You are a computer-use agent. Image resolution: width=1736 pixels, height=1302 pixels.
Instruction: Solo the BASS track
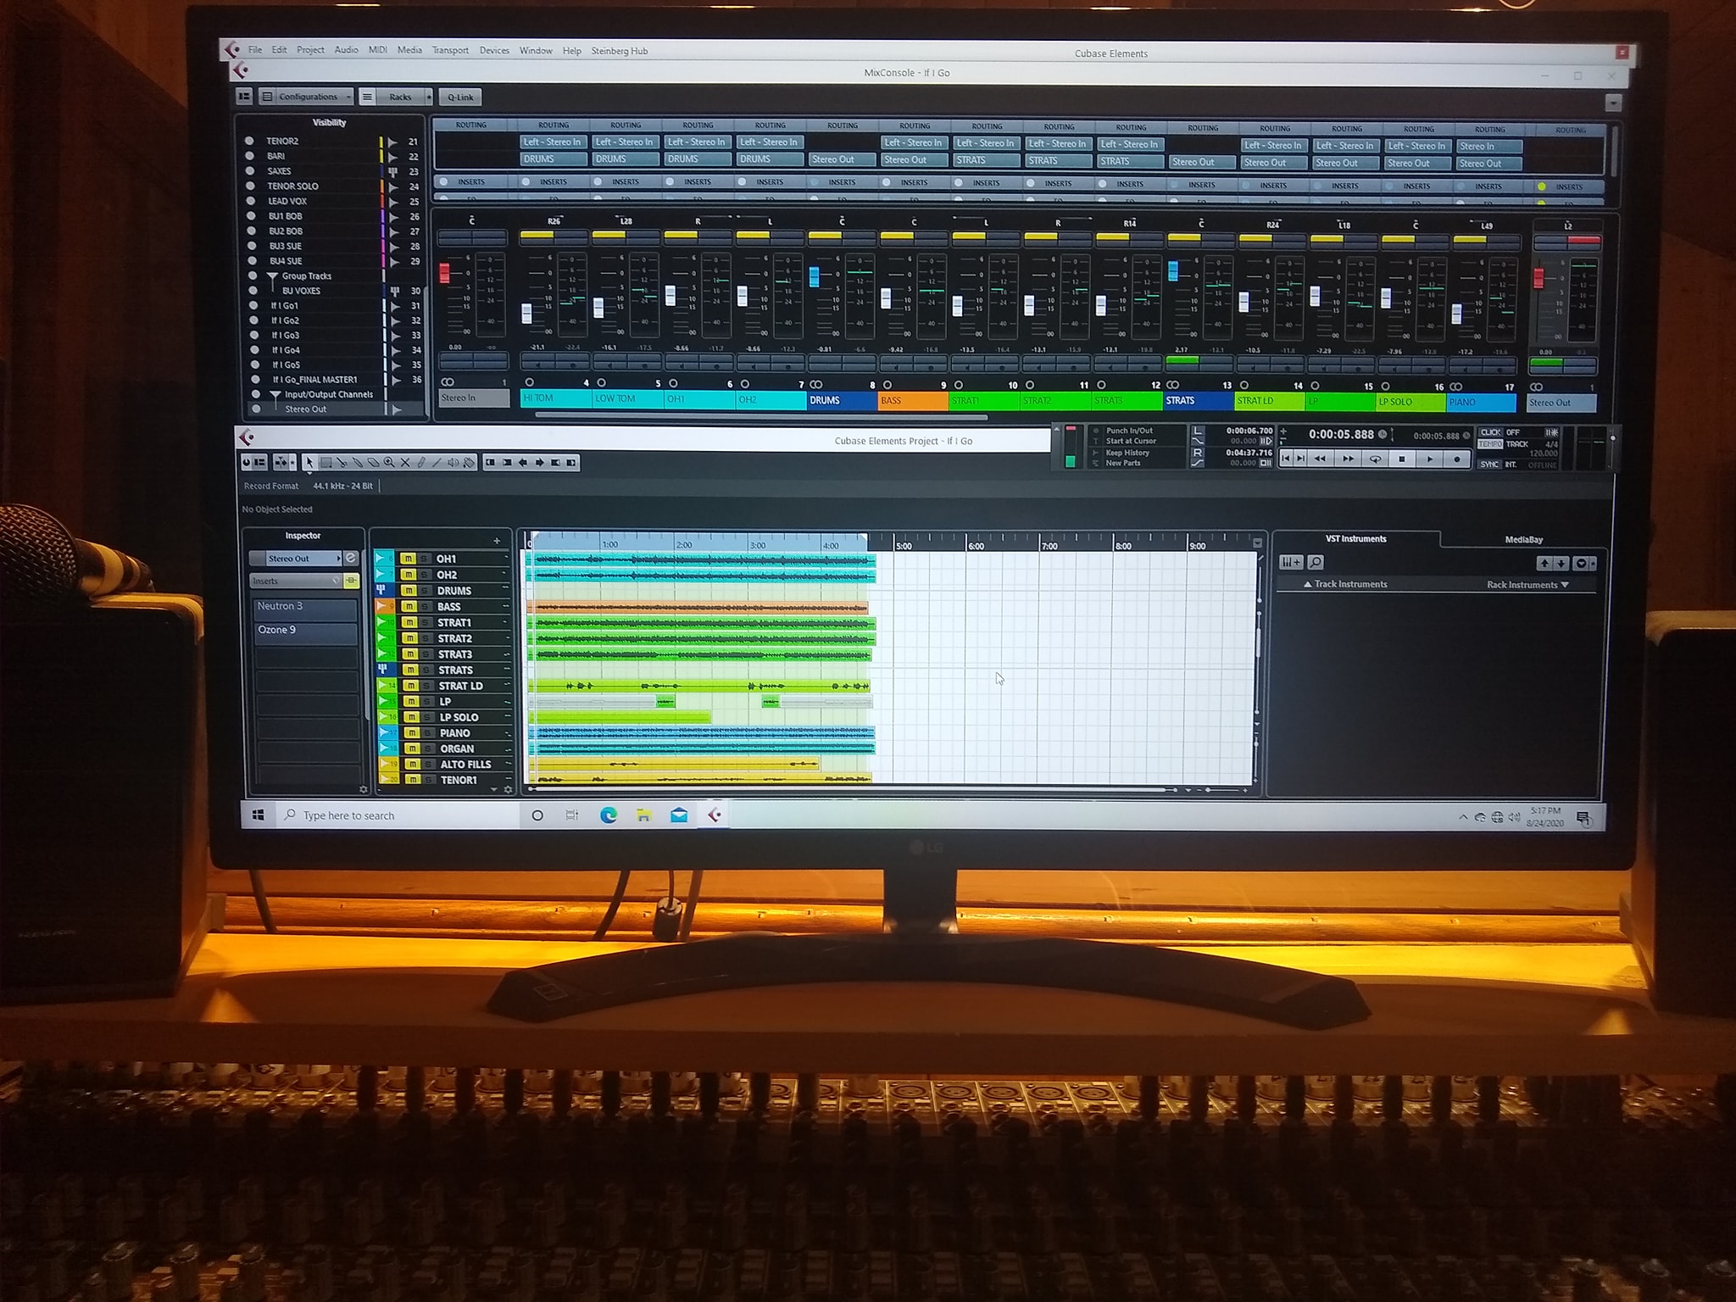[x=425, y=606]
